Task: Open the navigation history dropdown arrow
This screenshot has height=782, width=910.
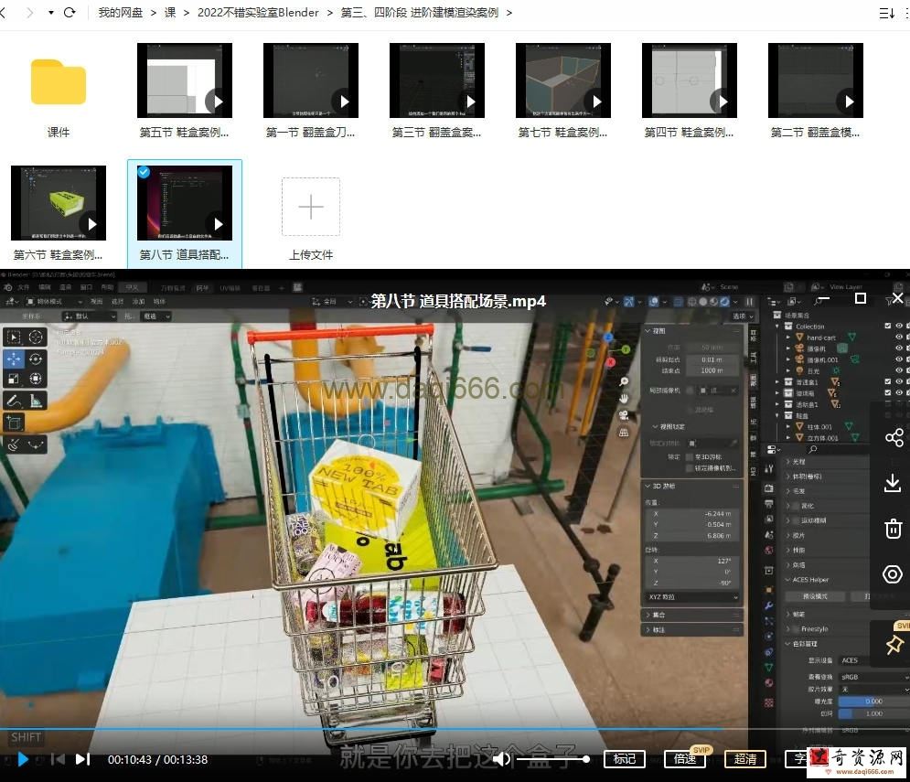Action: pos(51,12)
